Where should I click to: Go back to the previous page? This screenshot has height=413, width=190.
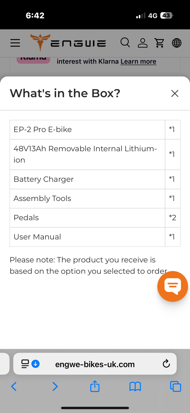[14, 387]
